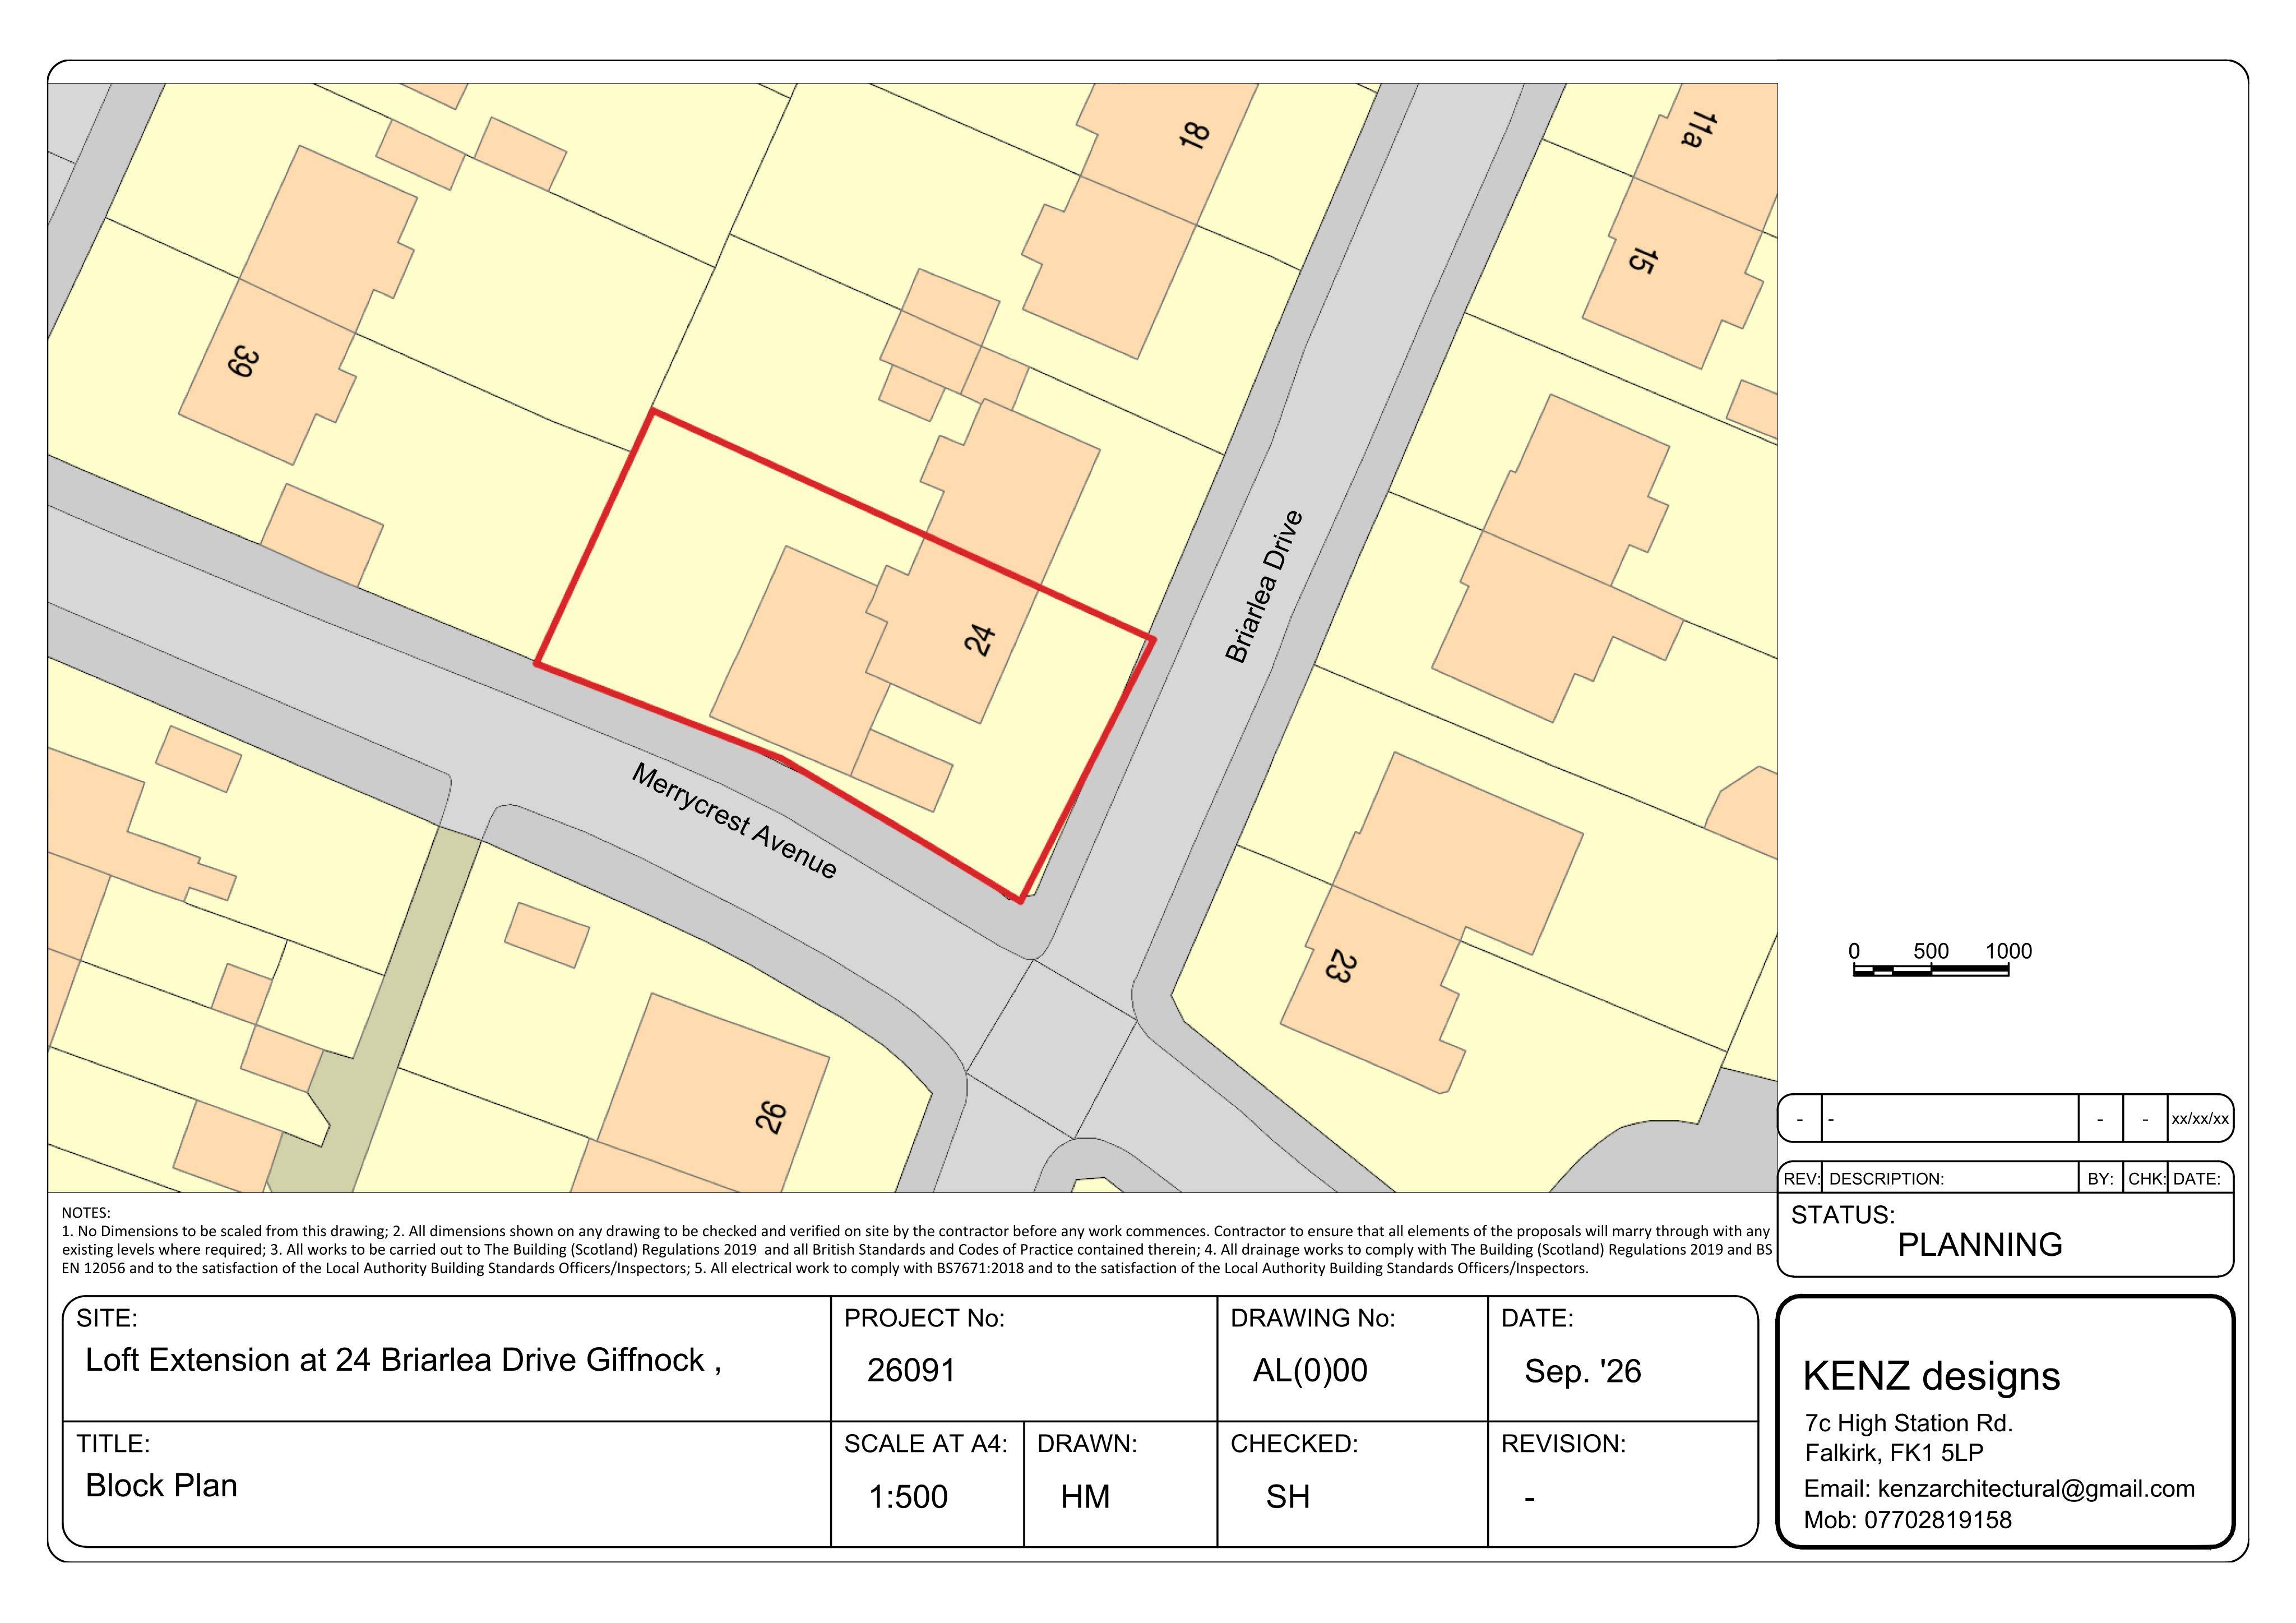The height and width of the screenshot is (1623, 2296).
Task: Click the Loft Extension site address text
Action: point(403,1360)
